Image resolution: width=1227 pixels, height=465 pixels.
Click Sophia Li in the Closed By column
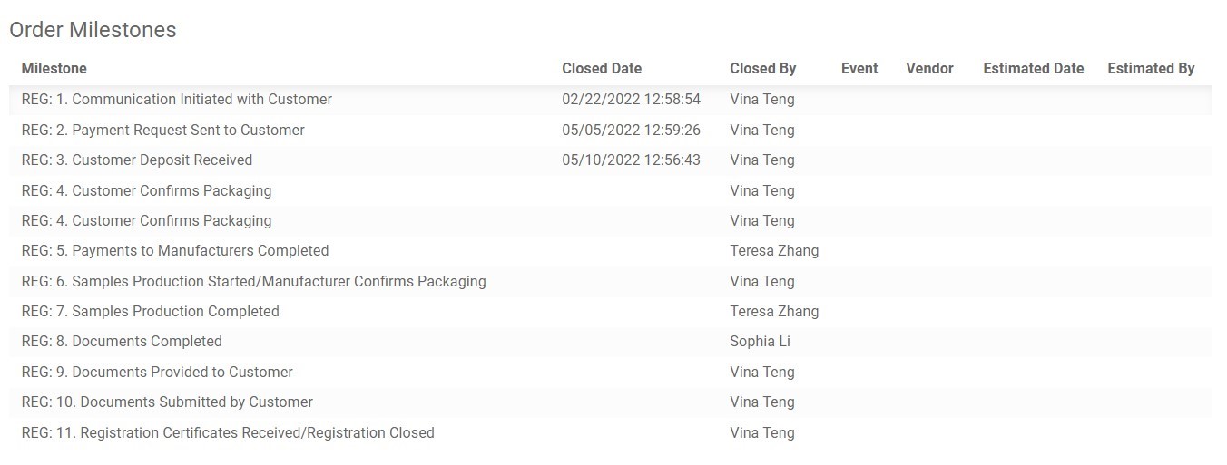click(x=760, y=342)
